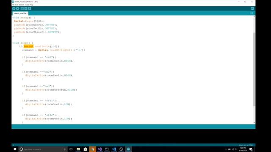Click the volume speaker tray icon

coord(236,149)
